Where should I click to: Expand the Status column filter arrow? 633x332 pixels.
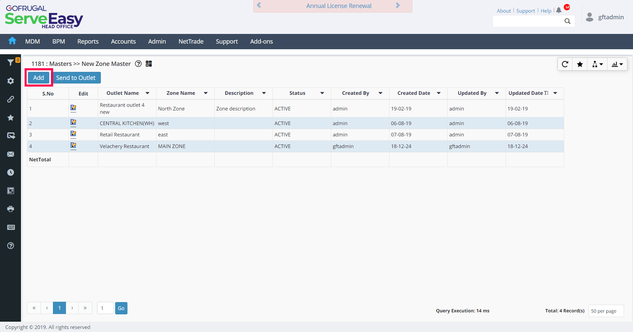[322, 93]
